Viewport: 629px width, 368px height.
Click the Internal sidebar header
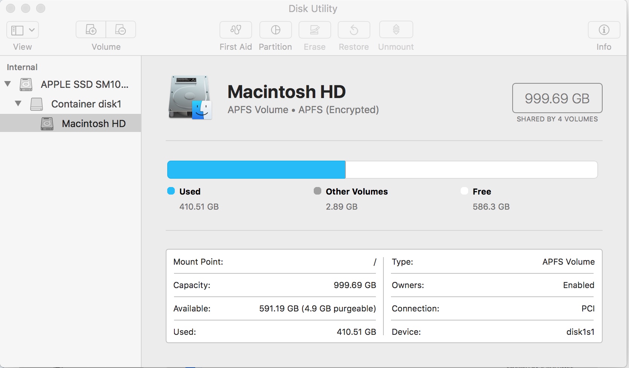[x=22, y=67]
